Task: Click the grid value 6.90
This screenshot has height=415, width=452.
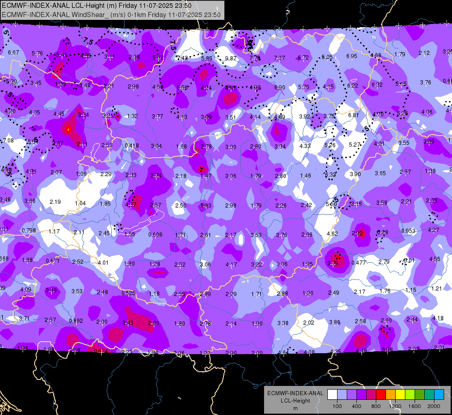Action: 280,88
